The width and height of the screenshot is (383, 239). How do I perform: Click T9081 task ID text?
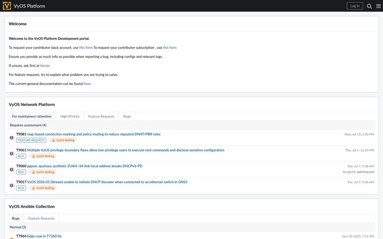21,134
